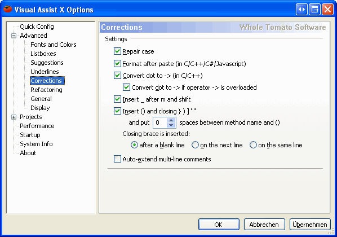Screen dimensions: 337x237
Task: Choose 'on the same line' radio option
Action: click(253, 145)
